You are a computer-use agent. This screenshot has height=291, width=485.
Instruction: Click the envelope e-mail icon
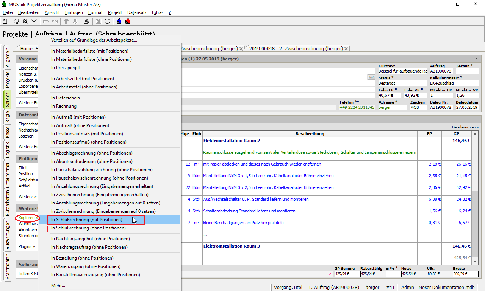click(x=34, y=21)
